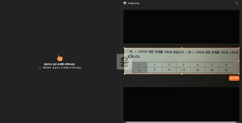Open fullscreen view with the expand icon
This screenshot has height=123, width=242.
point(237,3)
